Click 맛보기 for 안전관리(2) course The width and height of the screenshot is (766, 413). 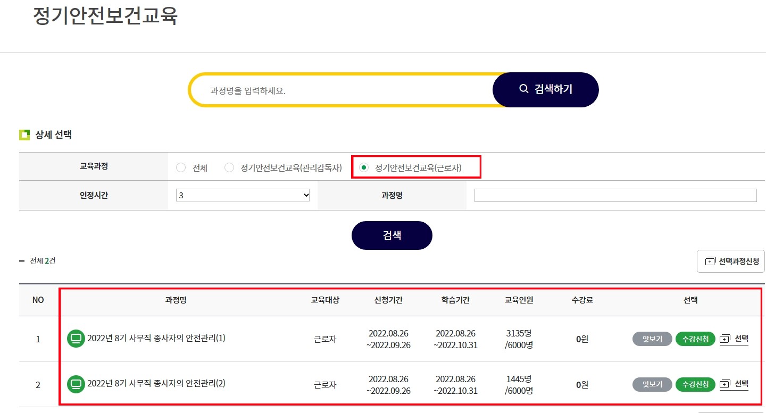pos(652,384)
